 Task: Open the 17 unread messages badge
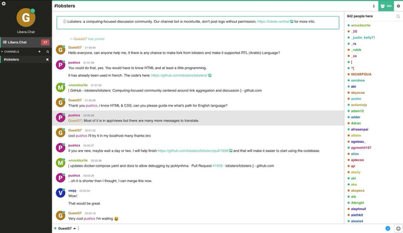[x=45, y=42]
